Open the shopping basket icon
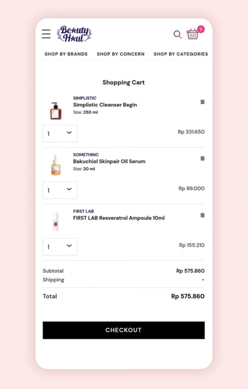This screenshot has width=248, height=389. pos(193,34)
